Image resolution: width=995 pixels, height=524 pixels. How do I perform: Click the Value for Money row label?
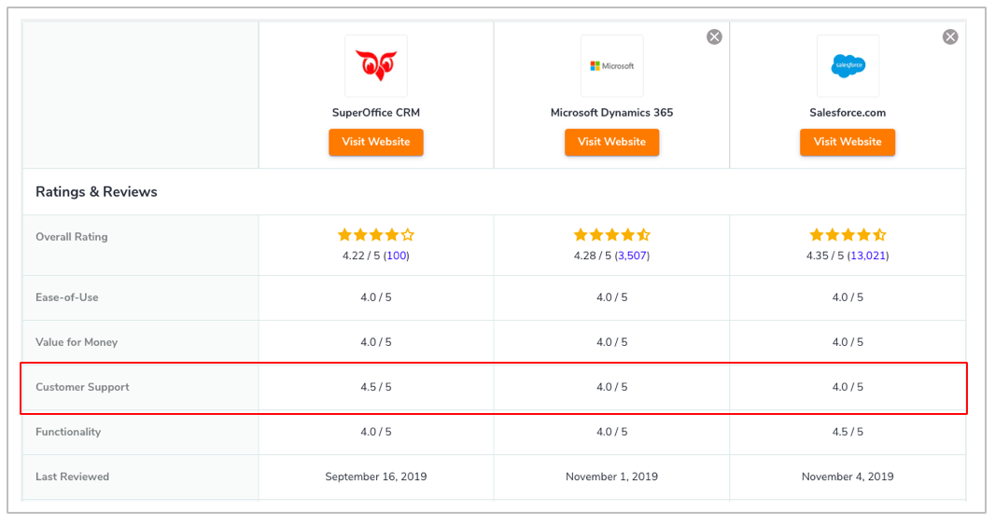[77, 342]
